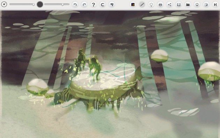Save the painting with the floppy disk icon
The image size is (220, 138).
pyautogui.click(x=178, y=5)
